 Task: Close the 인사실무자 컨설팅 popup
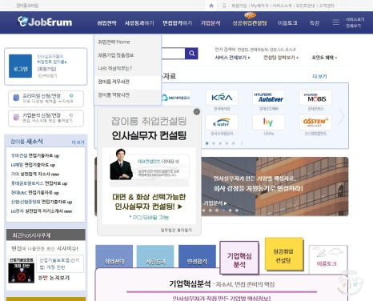point(197,112)
